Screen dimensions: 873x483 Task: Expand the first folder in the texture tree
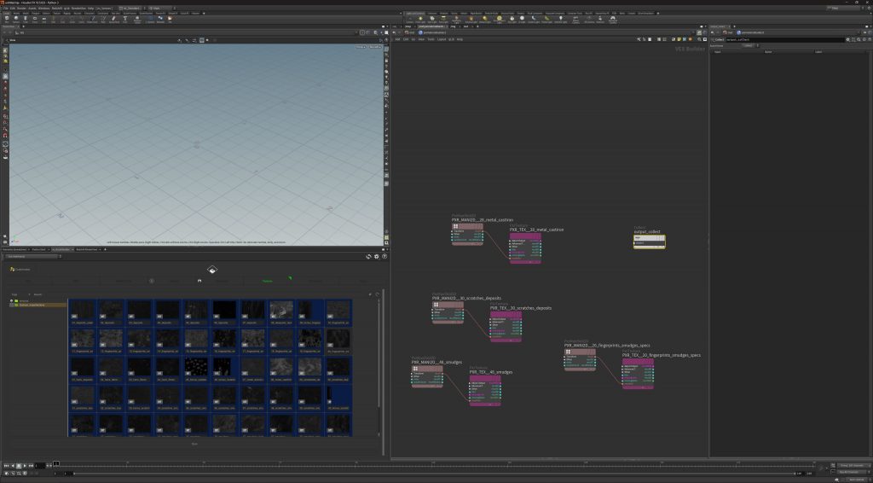tap(12, 300)
